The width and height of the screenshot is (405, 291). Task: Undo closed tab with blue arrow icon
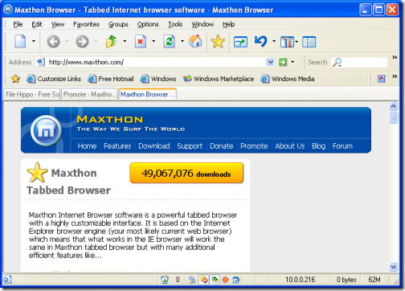260,41
